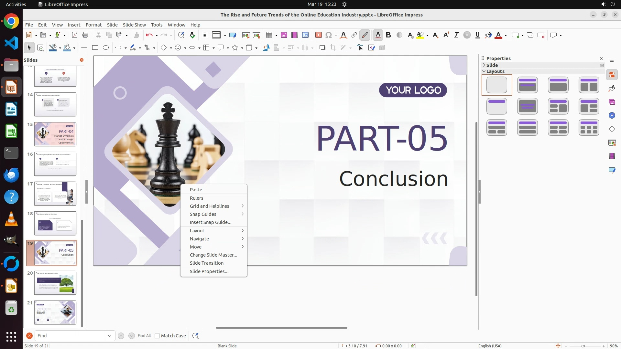Toggle the Display Grid icon

tap(205, 35)
